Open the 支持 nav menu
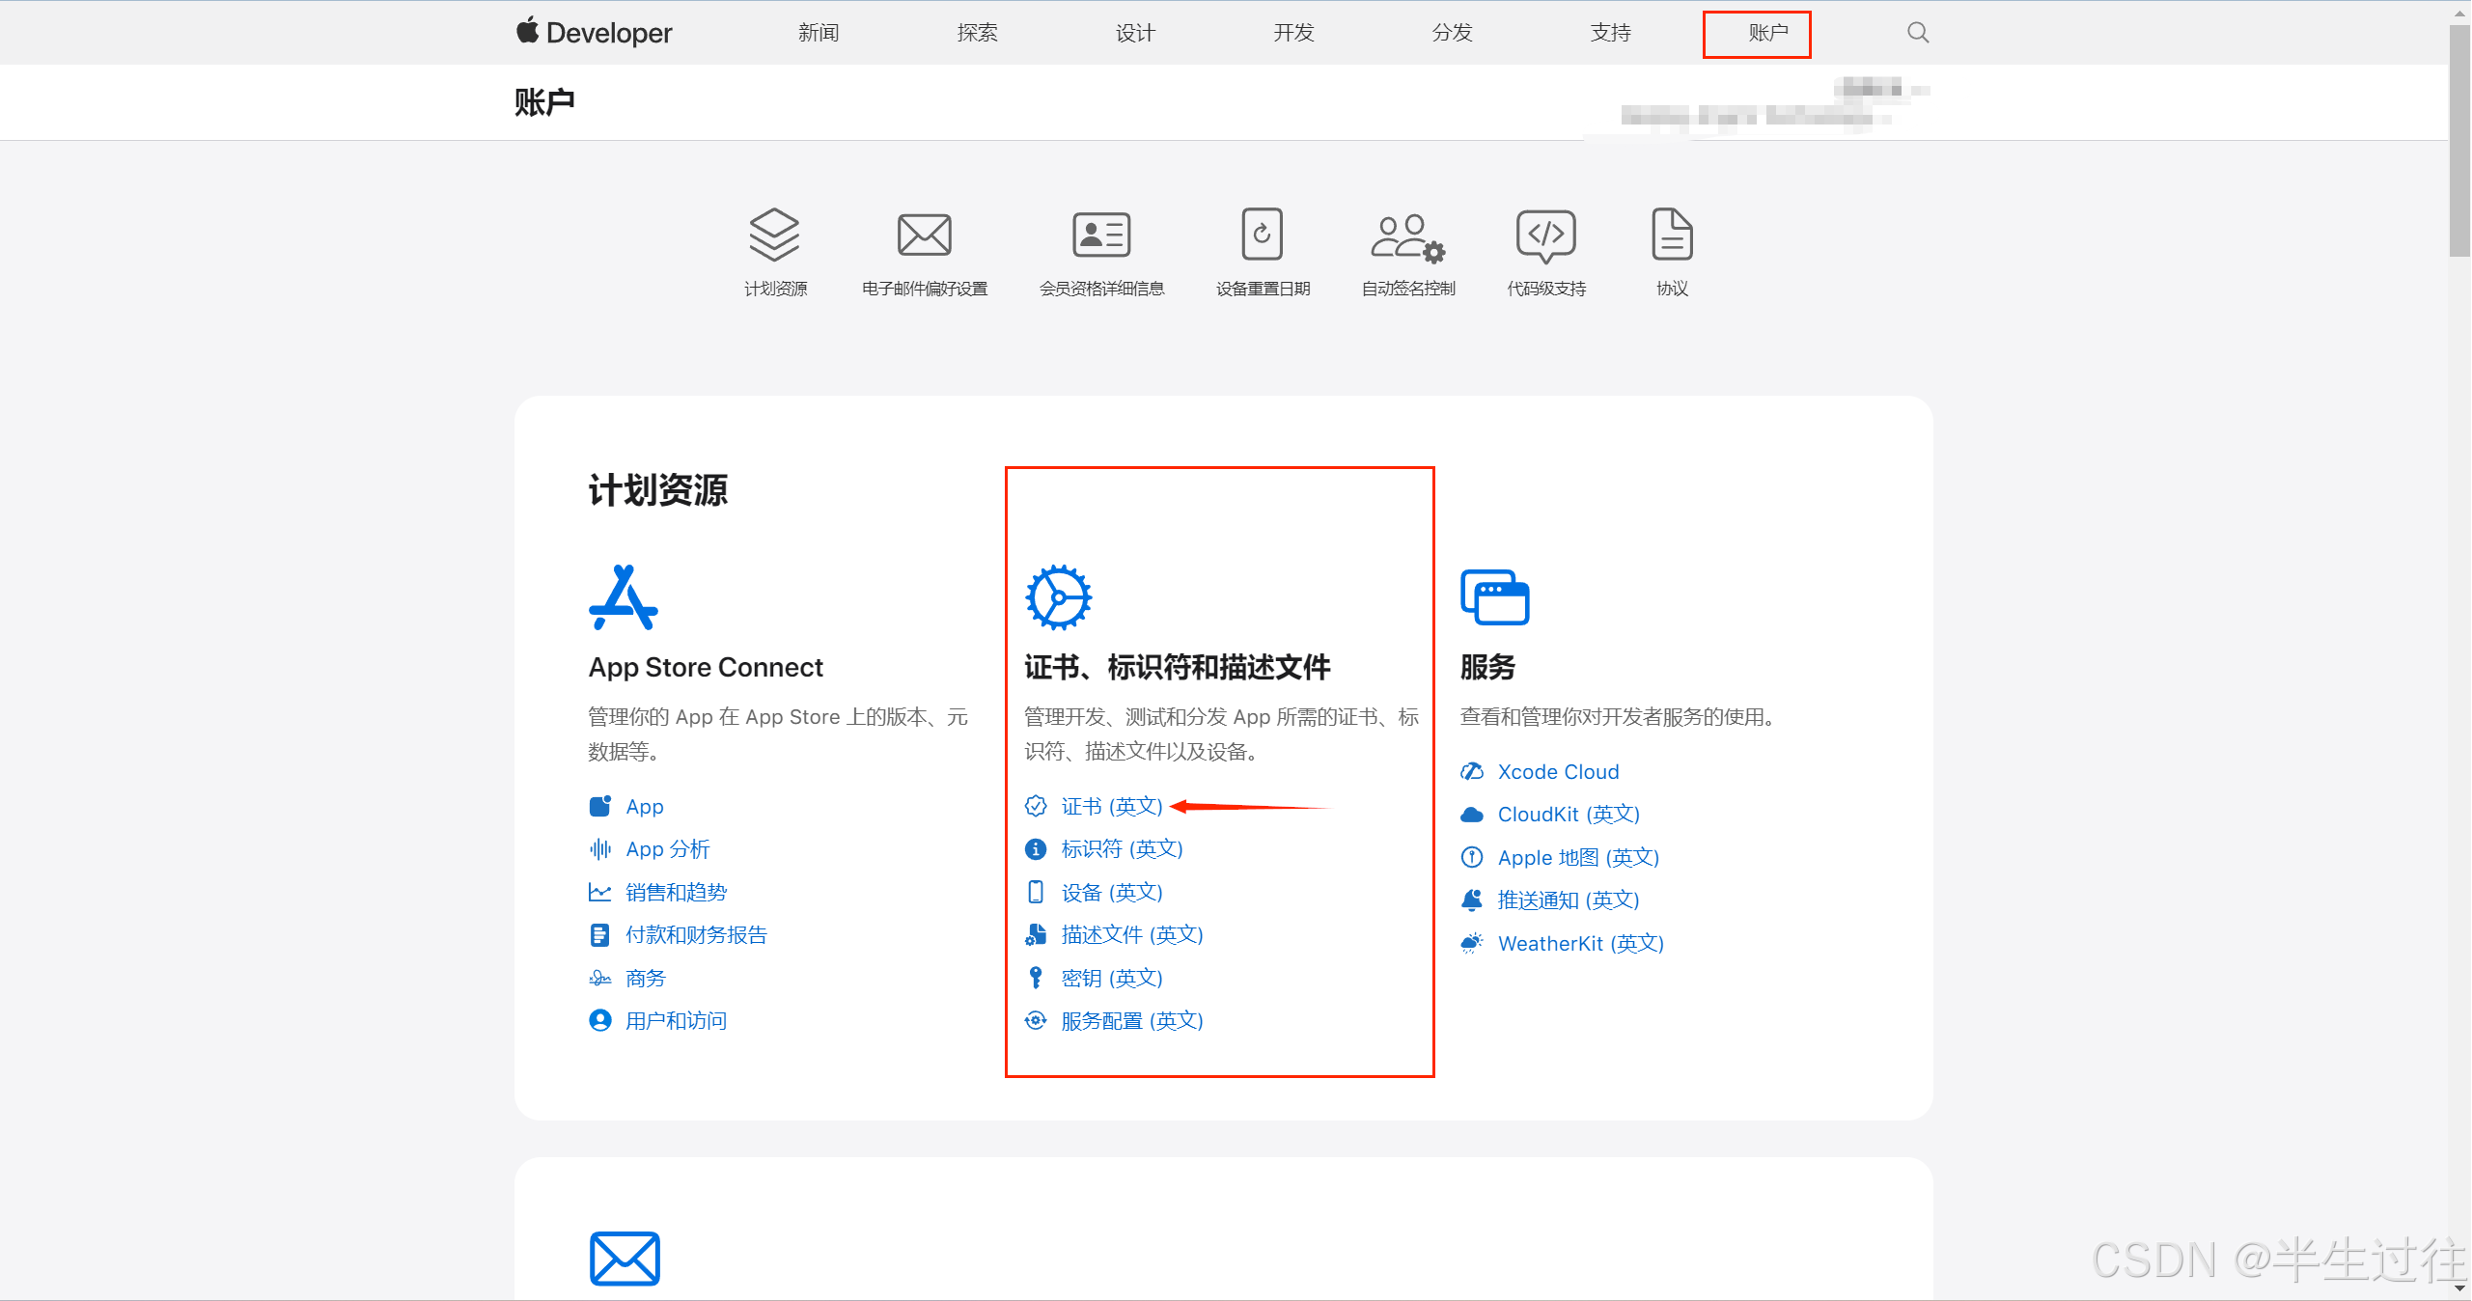The height and width of the screenshot is (1301, 2472). [1610, 33]
